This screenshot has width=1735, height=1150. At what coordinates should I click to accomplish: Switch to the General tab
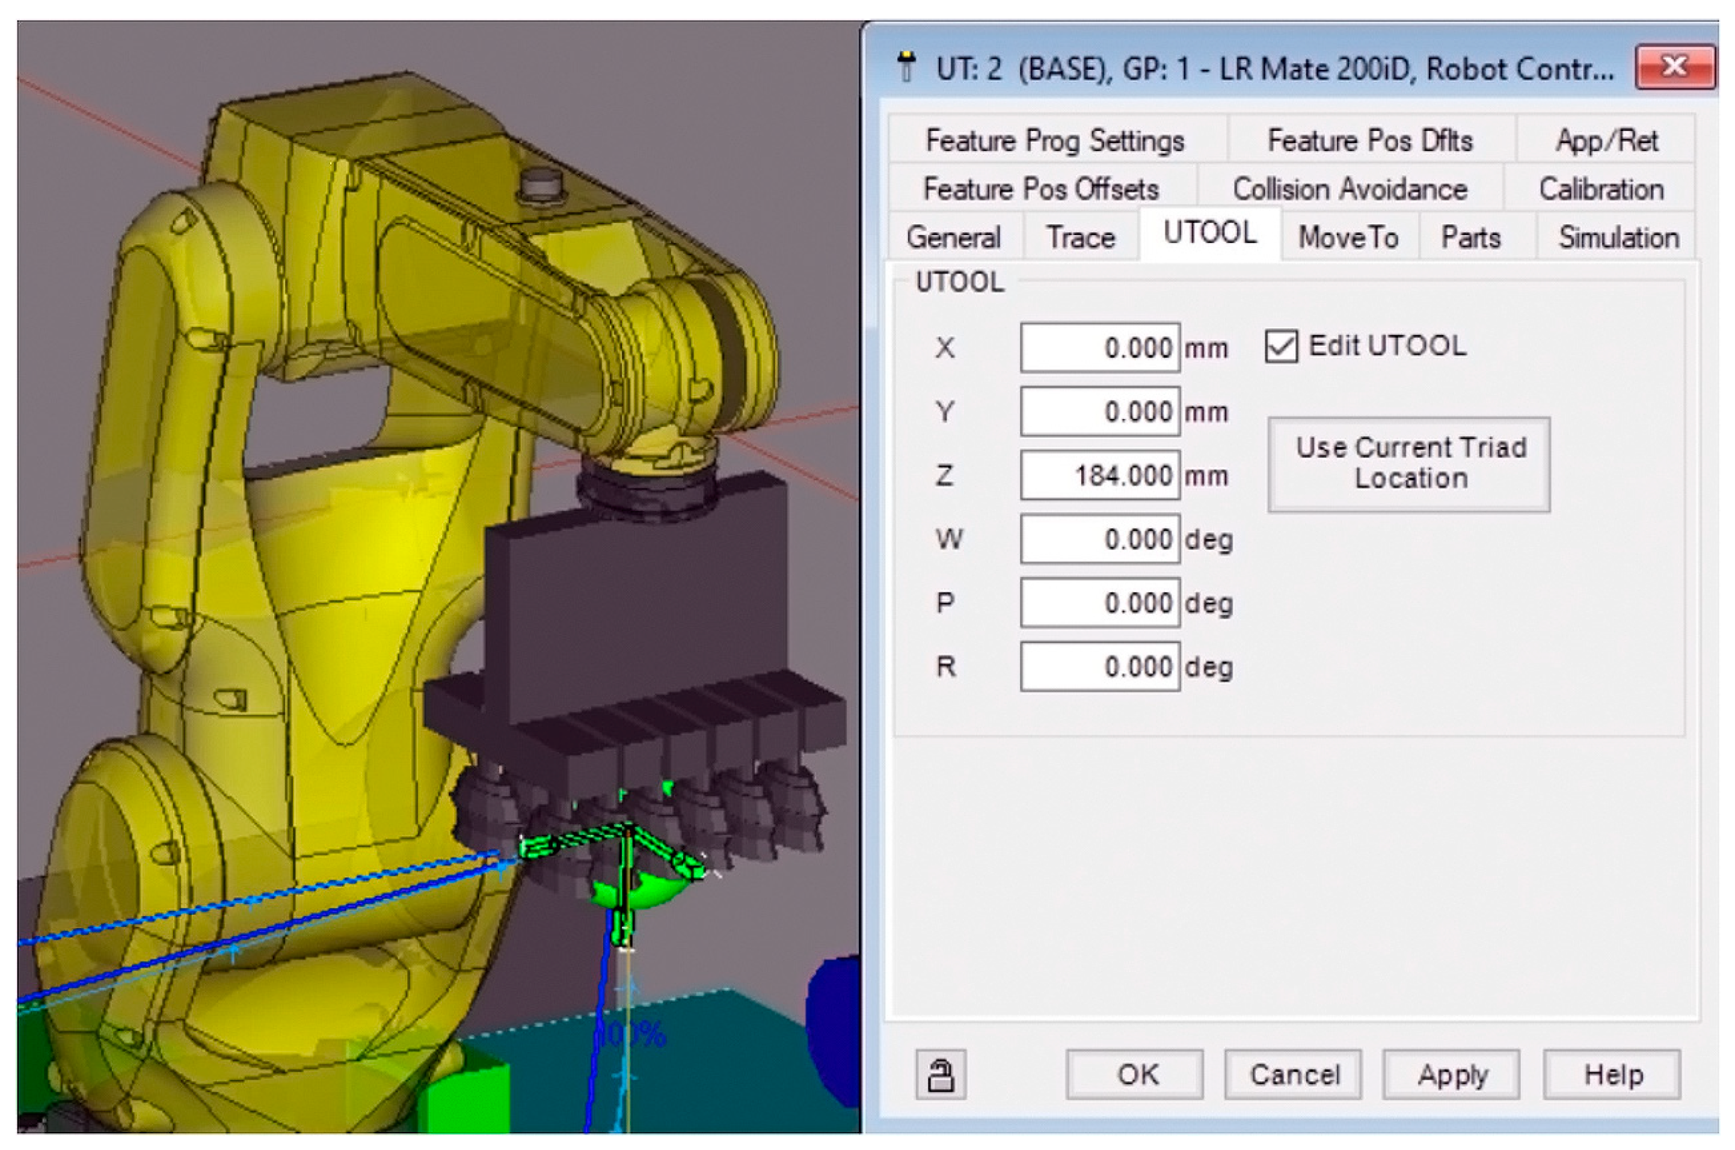point(953,237)
